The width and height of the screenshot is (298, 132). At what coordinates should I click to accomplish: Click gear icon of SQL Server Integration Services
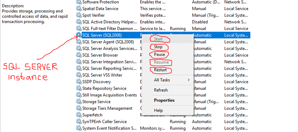coord(78,62)
